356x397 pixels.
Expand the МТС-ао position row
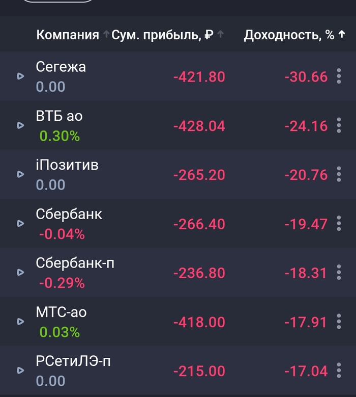[x=21, y=321]
